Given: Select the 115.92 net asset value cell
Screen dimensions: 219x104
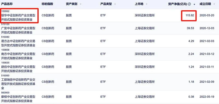Looking at the screenshot, I should pos(190,16).
